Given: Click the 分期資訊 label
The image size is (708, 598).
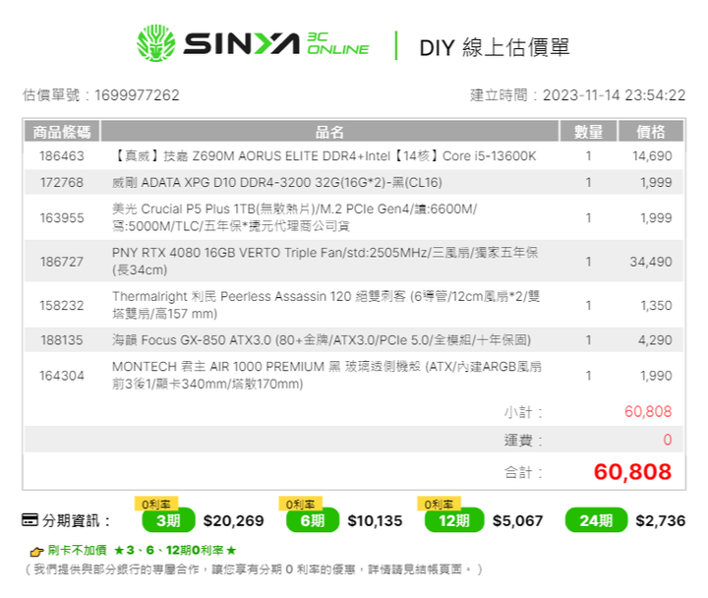Looking at the screenshot, I should point(76,520).
